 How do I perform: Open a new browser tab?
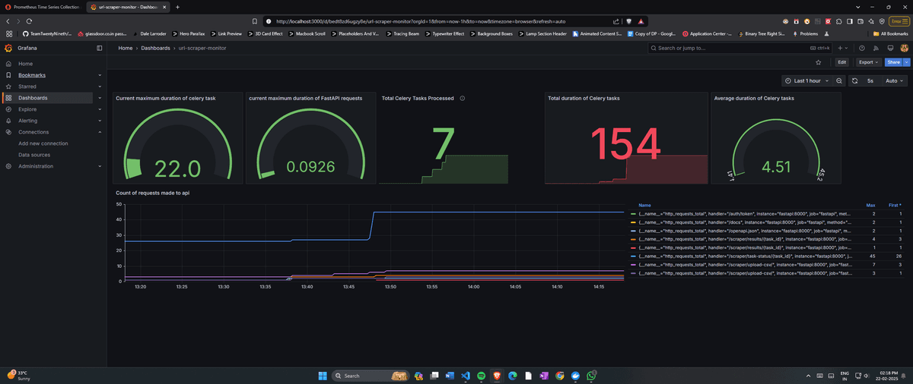[177, 7]
